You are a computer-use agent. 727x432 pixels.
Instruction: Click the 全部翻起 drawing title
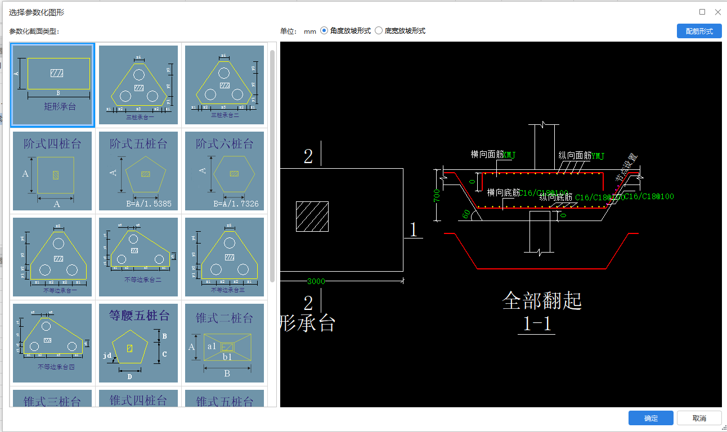pyautogui.click(x=542, y=301)
